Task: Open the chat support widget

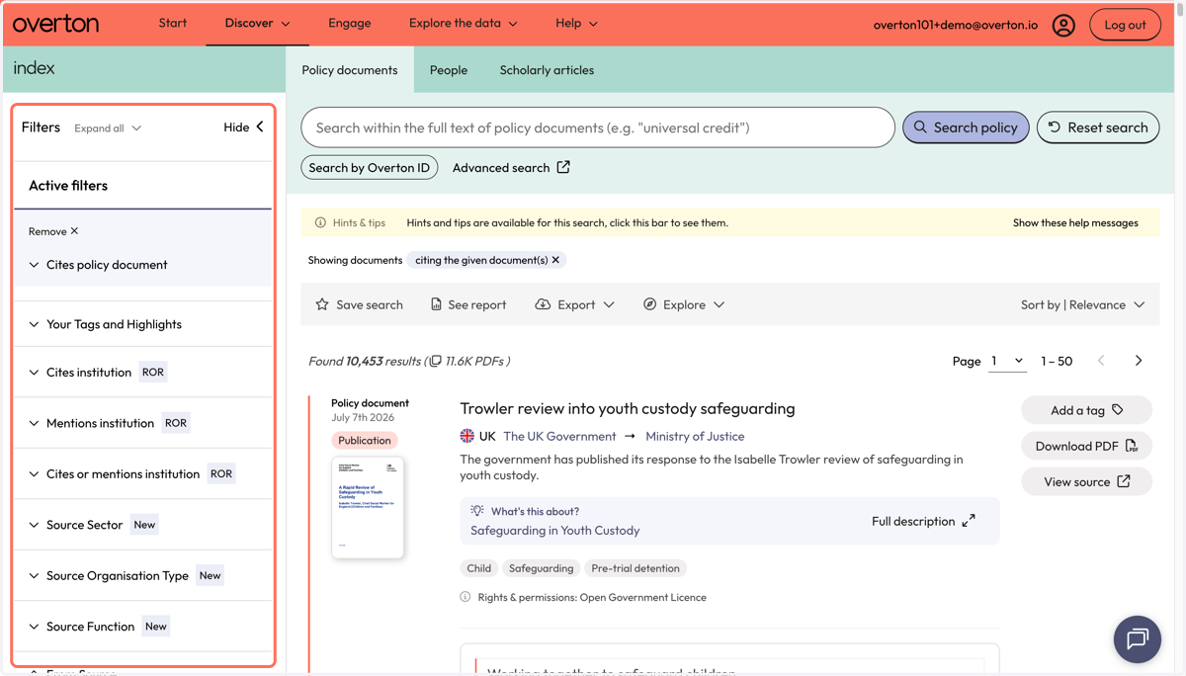Action: coord(1138,639)
